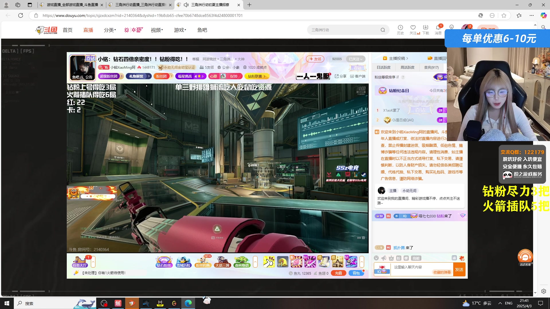This screenshot has width=550, height=309.
Task: Mute the tab audio speaker icon
Action: [186, 5]
